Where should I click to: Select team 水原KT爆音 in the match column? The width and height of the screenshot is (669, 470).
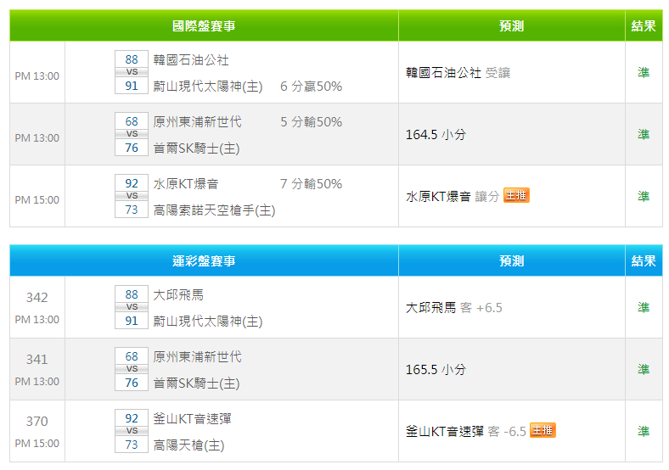click(x=186, y=184)
